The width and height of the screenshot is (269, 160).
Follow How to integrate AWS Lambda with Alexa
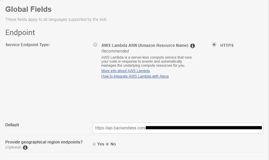tap(135, 76)
